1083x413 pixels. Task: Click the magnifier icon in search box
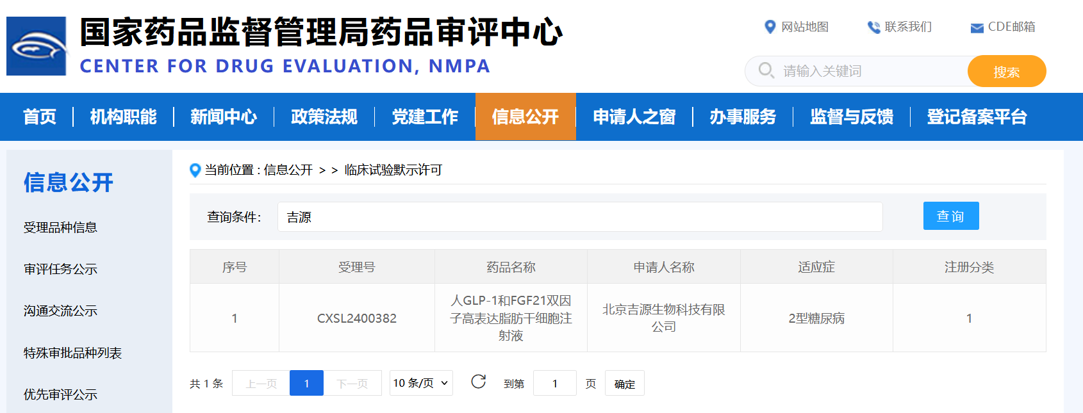click(x=766, y=70)
